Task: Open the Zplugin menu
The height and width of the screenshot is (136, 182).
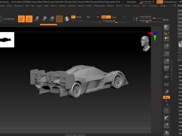Action: 163,6
